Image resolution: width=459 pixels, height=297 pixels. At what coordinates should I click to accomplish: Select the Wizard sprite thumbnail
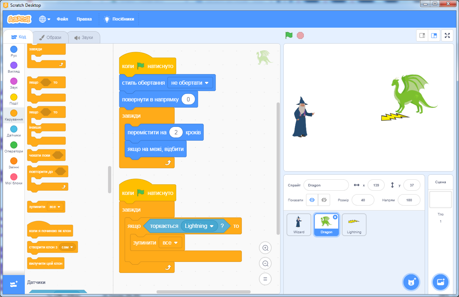299,225
